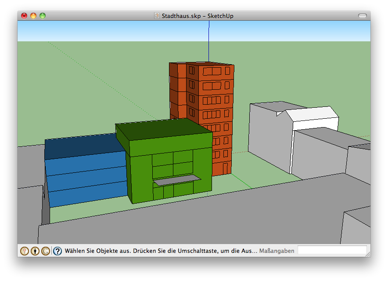Viewport: 388px width, 281px height.
Task: Open the Instructor help question mark icon
Action: coord(57,251)
